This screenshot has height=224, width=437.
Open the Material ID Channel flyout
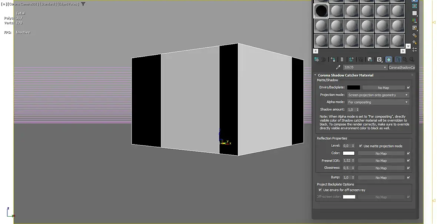pyautogui.click(x=379, y=60)
